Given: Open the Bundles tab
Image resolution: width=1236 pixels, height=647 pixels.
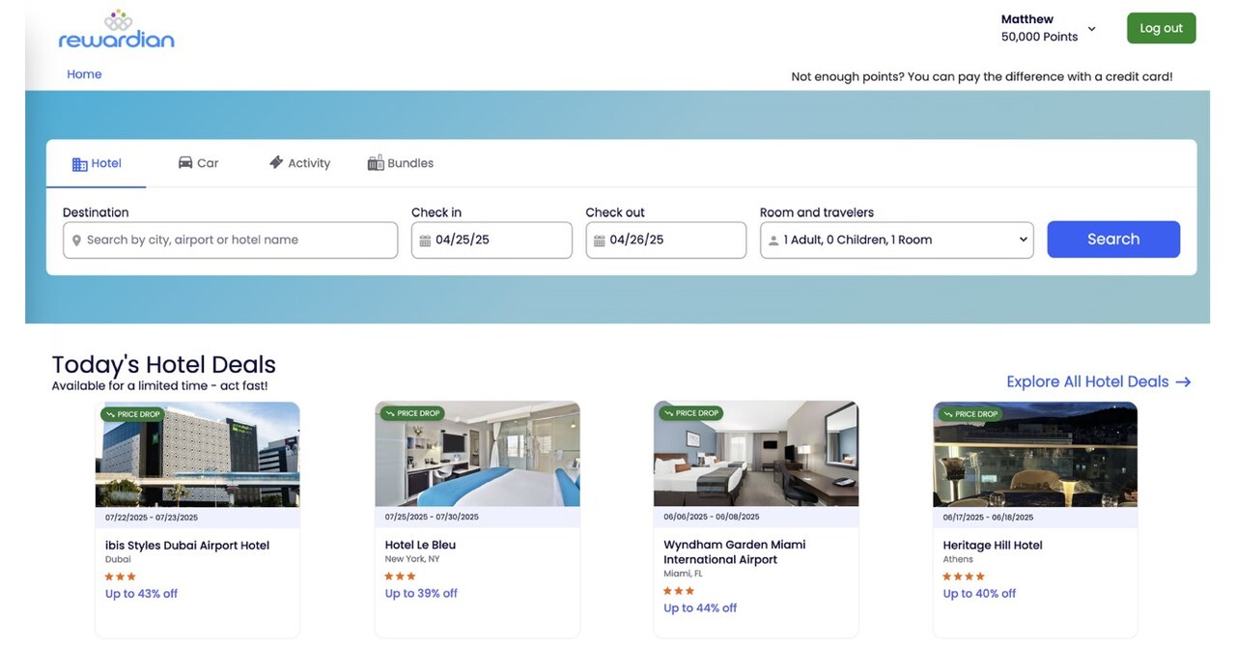Looking at the screenshot, I should (x=401, y=163).
